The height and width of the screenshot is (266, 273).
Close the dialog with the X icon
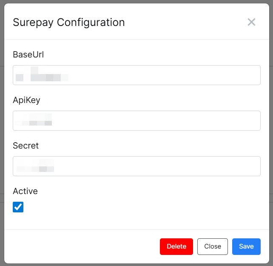251,22
